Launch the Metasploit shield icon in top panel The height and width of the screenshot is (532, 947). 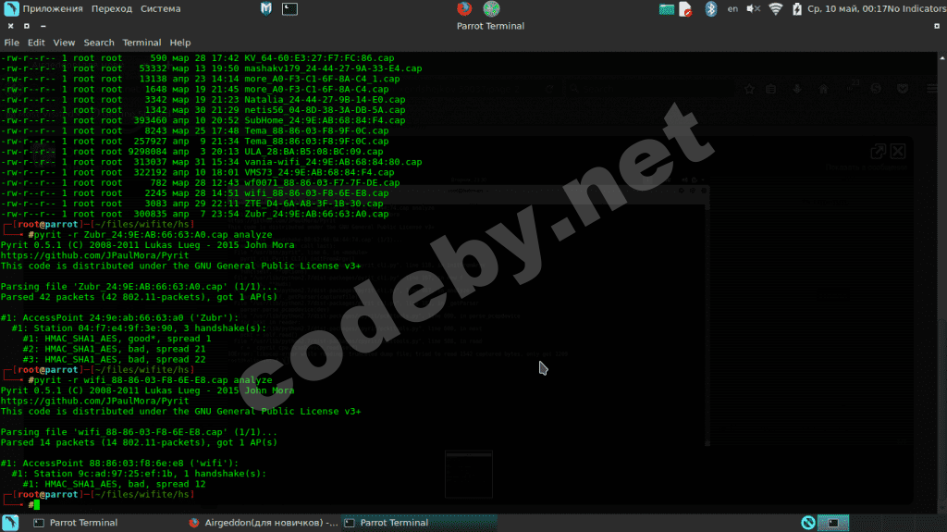[x=265, y=9]
